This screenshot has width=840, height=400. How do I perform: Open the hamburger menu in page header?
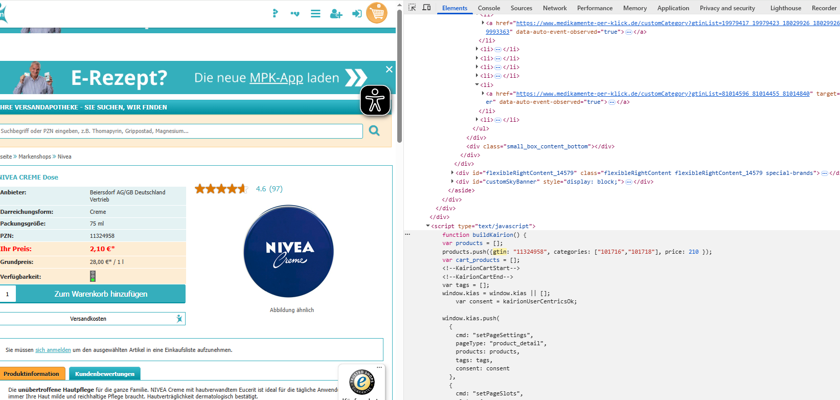(315, 14)
